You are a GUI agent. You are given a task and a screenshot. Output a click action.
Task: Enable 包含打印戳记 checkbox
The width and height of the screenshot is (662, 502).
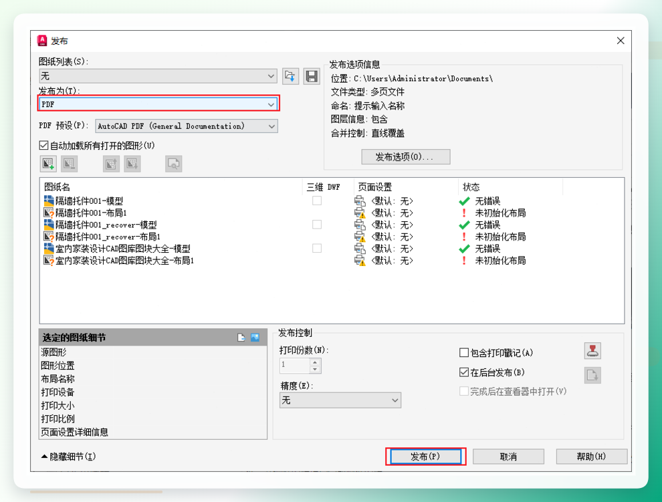coord(464,352)
